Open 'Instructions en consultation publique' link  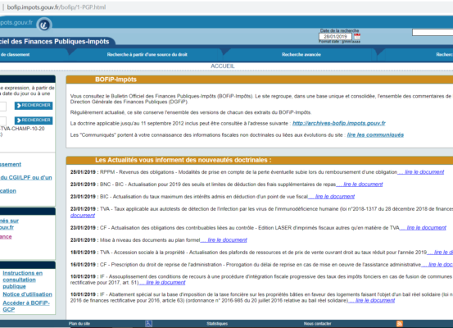coord(23,280)
